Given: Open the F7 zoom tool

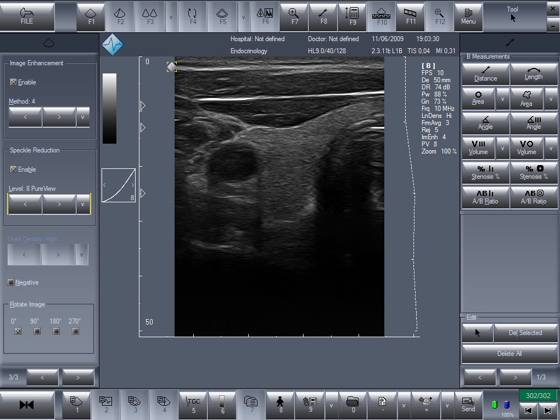Looking at the screenshot, I should pos(294,16).
